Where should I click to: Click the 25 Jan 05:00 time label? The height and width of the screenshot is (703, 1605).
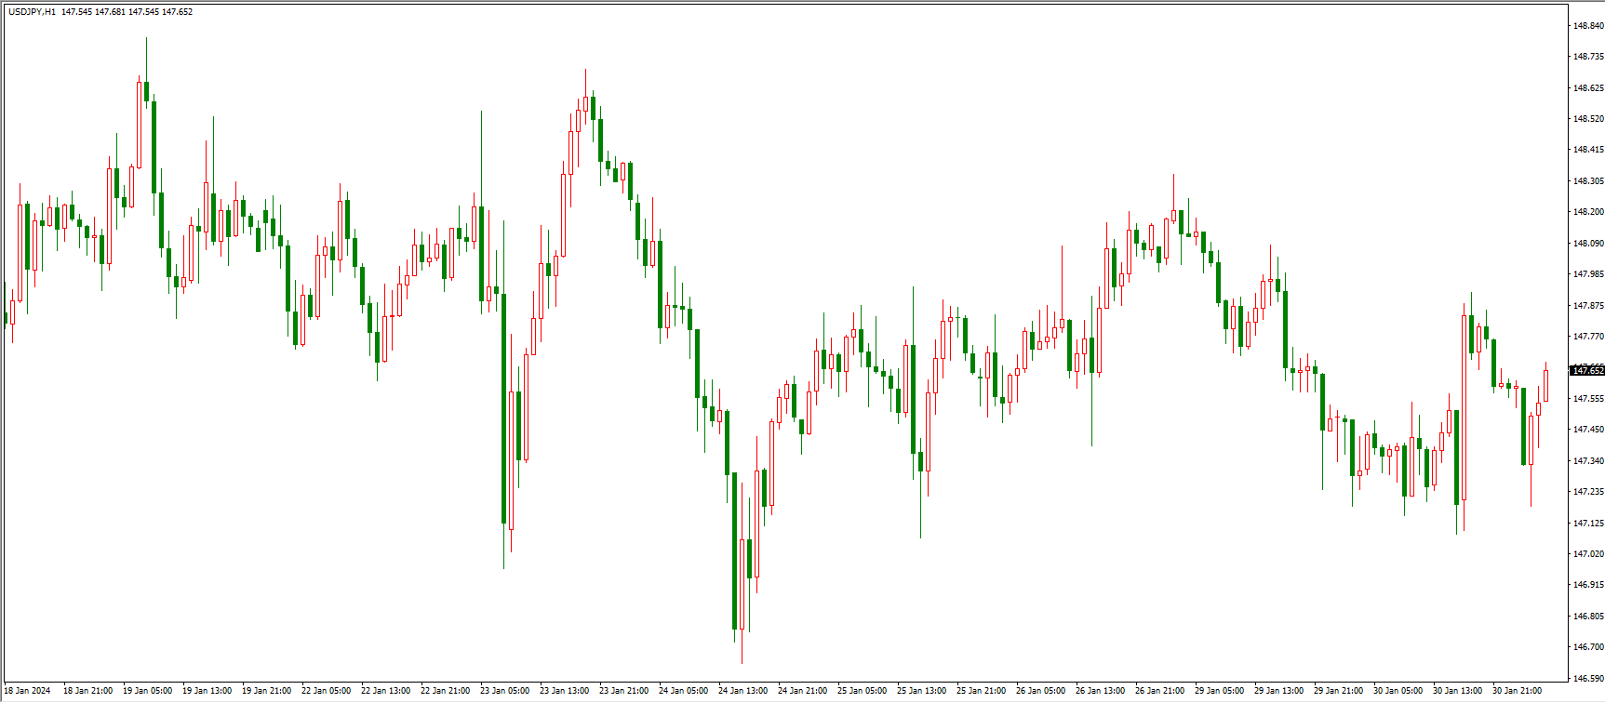pyautogui.click(x=862, y=691)
